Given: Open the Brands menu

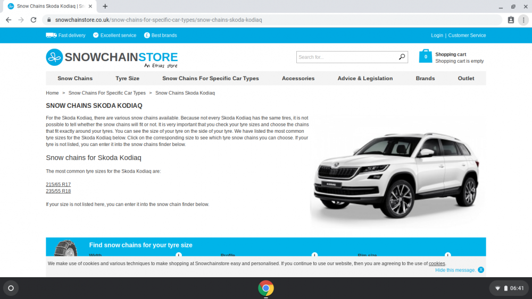Looking at the screenshot, I should [425, 78].
